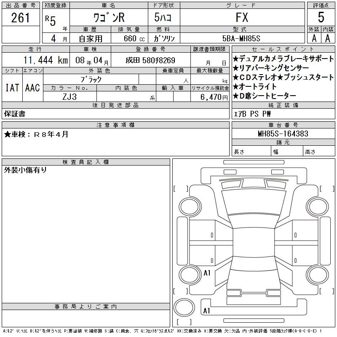Image resolution: width=337 pixels, height=337 pixels.
Task: Click the interior grade A under 内装
Action: [x=328, y=38]
